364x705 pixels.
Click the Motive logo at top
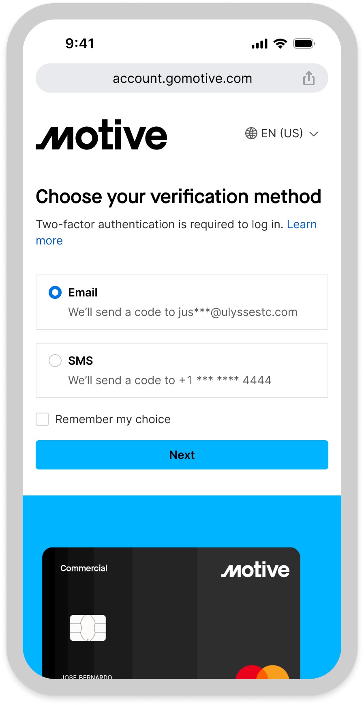(x=101, y=135)
